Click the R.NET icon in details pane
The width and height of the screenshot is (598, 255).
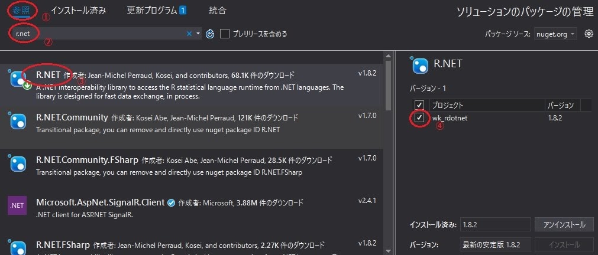point(419,65)
